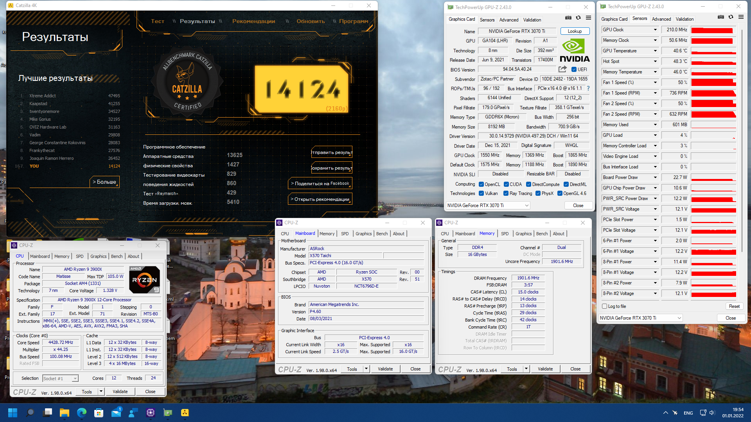Open Memory Clock sensor dropdown
Image resolution: width=751 pixels, height=422 pixels.
tap(655, 40)
